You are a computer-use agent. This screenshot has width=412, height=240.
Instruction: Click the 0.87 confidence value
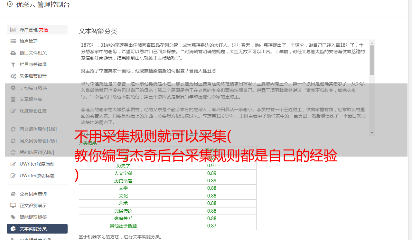[x=212, y=226]
